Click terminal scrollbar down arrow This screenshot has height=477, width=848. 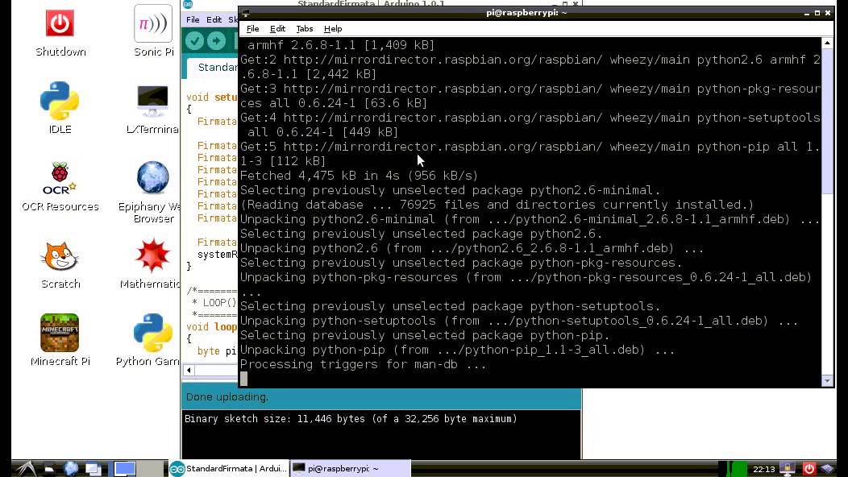(828, 381)
